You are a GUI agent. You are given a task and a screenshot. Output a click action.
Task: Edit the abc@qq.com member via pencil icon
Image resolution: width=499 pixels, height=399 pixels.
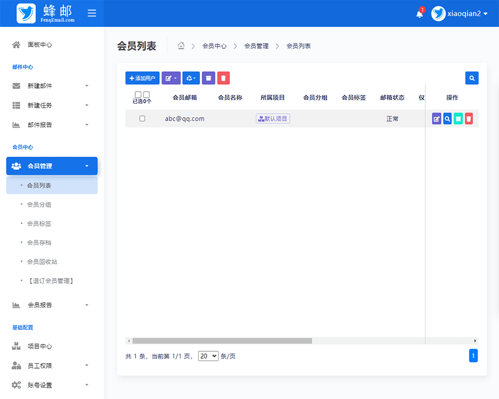click(x=436, y=118)
